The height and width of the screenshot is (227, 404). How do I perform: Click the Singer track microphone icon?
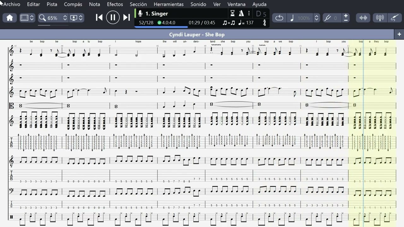coord(140,14)
